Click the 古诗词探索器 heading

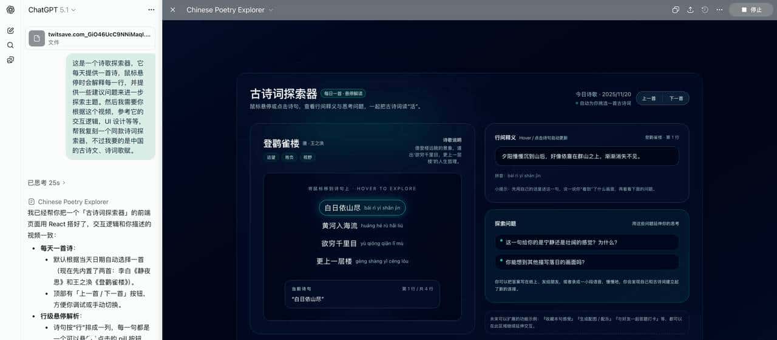[x=283, y=94]
